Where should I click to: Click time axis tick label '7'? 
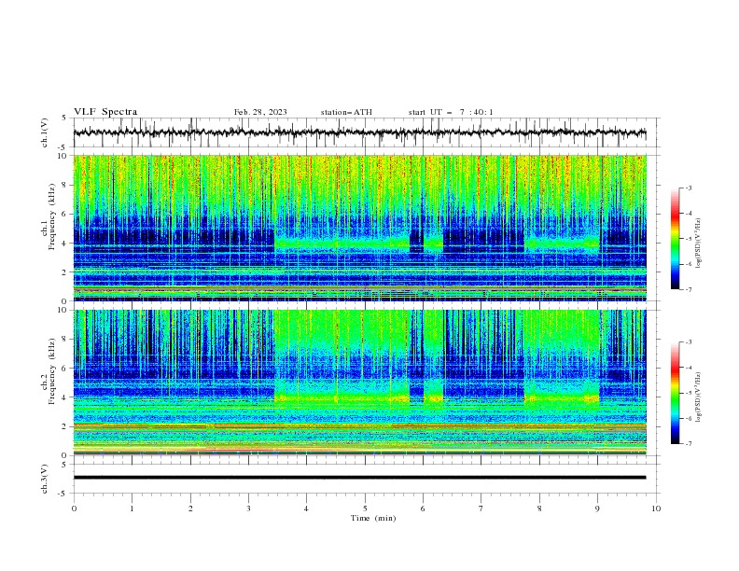[x=481, y=508]
